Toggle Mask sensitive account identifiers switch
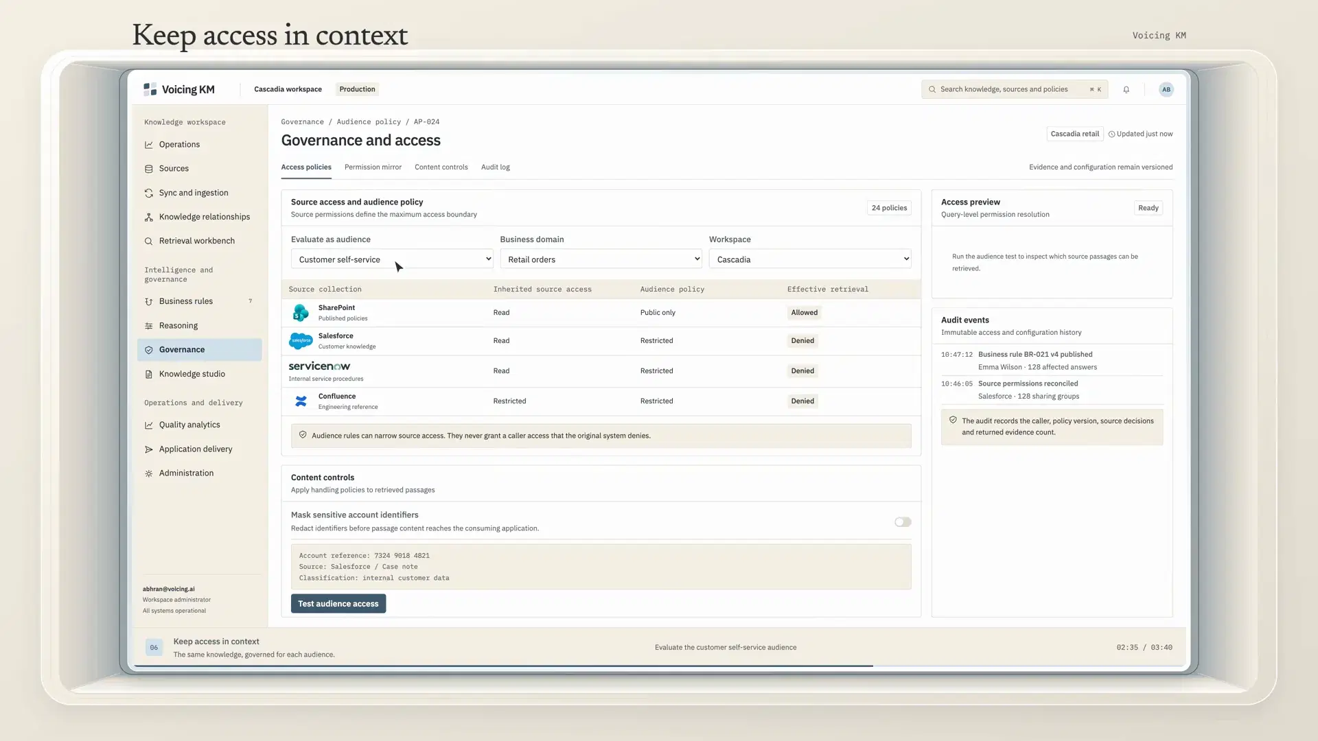Screen dimensions: 1318x741 (x=903, y=522)
